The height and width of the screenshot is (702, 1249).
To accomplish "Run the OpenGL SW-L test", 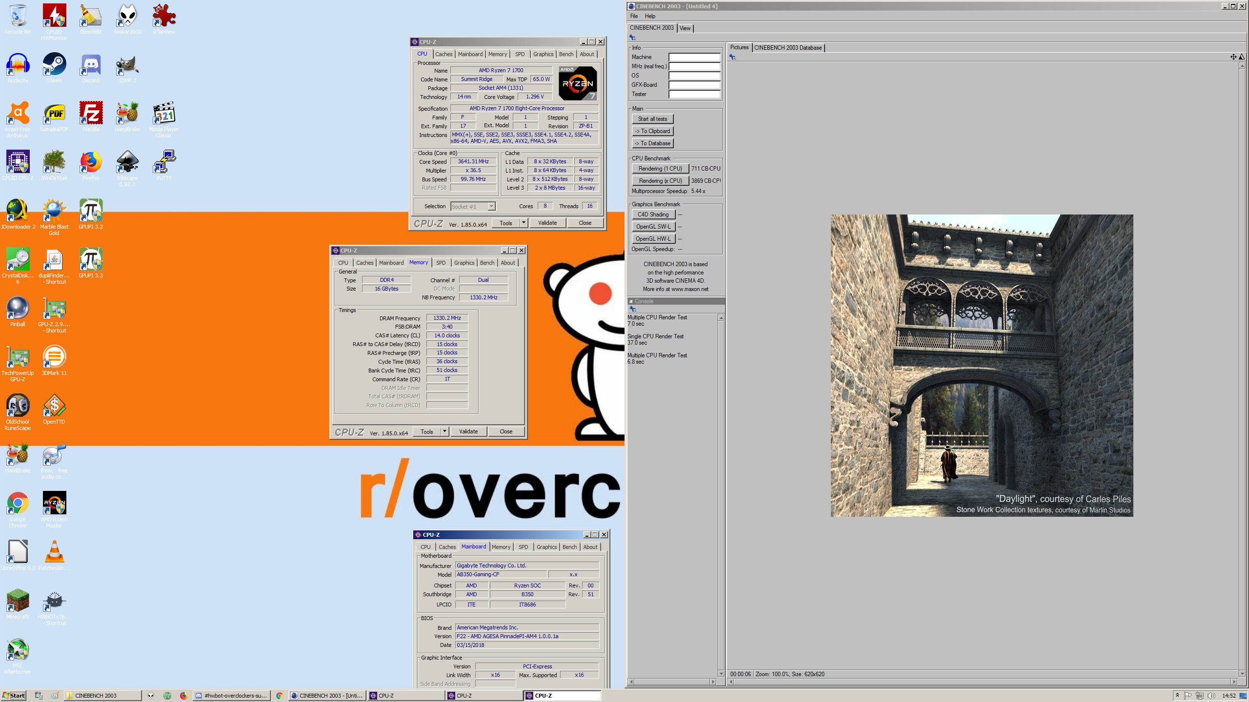I will point(653,227).
